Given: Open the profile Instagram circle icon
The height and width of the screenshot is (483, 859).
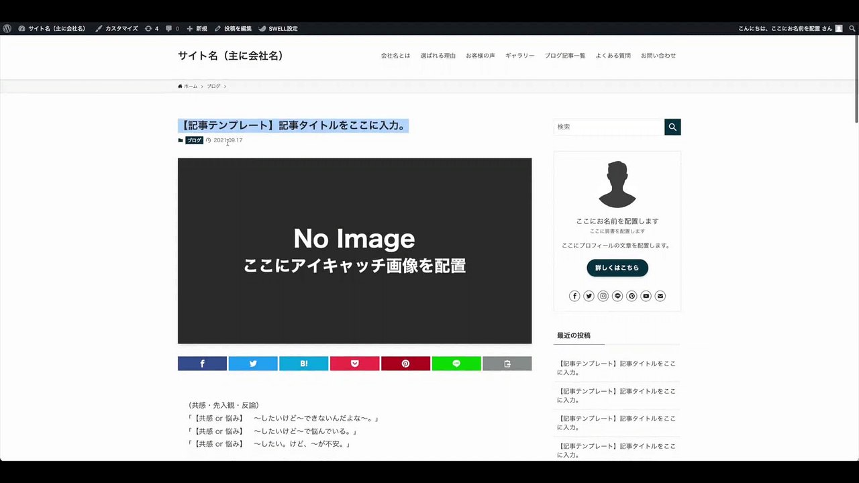Looking at the screenshot, I should pos(603,296).
